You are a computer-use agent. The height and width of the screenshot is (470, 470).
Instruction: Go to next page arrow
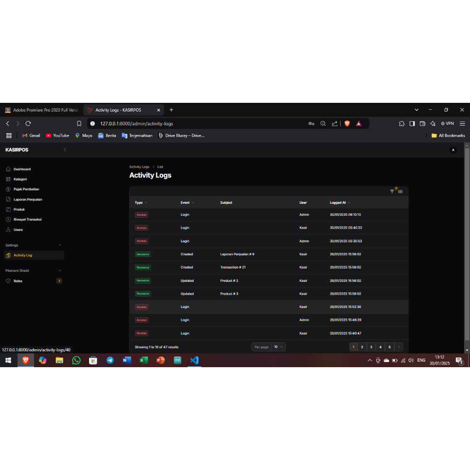coord(399,347)
